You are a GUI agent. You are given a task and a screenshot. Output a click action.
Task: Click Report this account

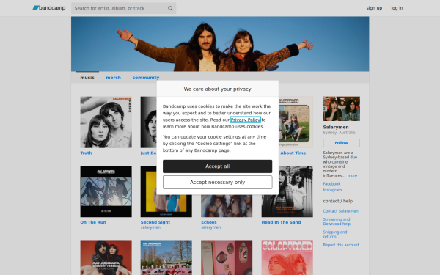(341, 245)
